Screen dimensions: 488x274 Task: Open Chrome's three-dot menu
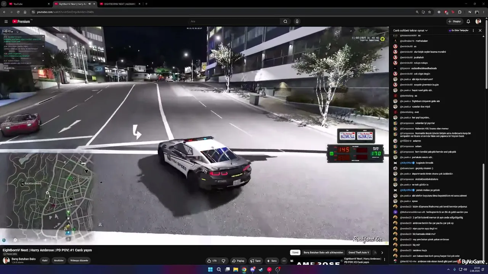(484, 12)
